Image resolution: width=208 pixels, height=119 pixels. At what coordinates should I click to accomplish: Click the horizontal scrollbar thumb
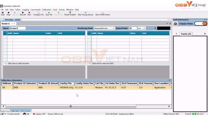[71, 106]
